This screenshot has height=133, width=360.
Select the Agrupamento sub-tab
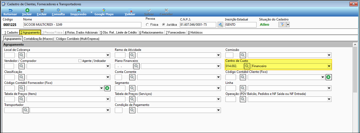coord(13,39)
